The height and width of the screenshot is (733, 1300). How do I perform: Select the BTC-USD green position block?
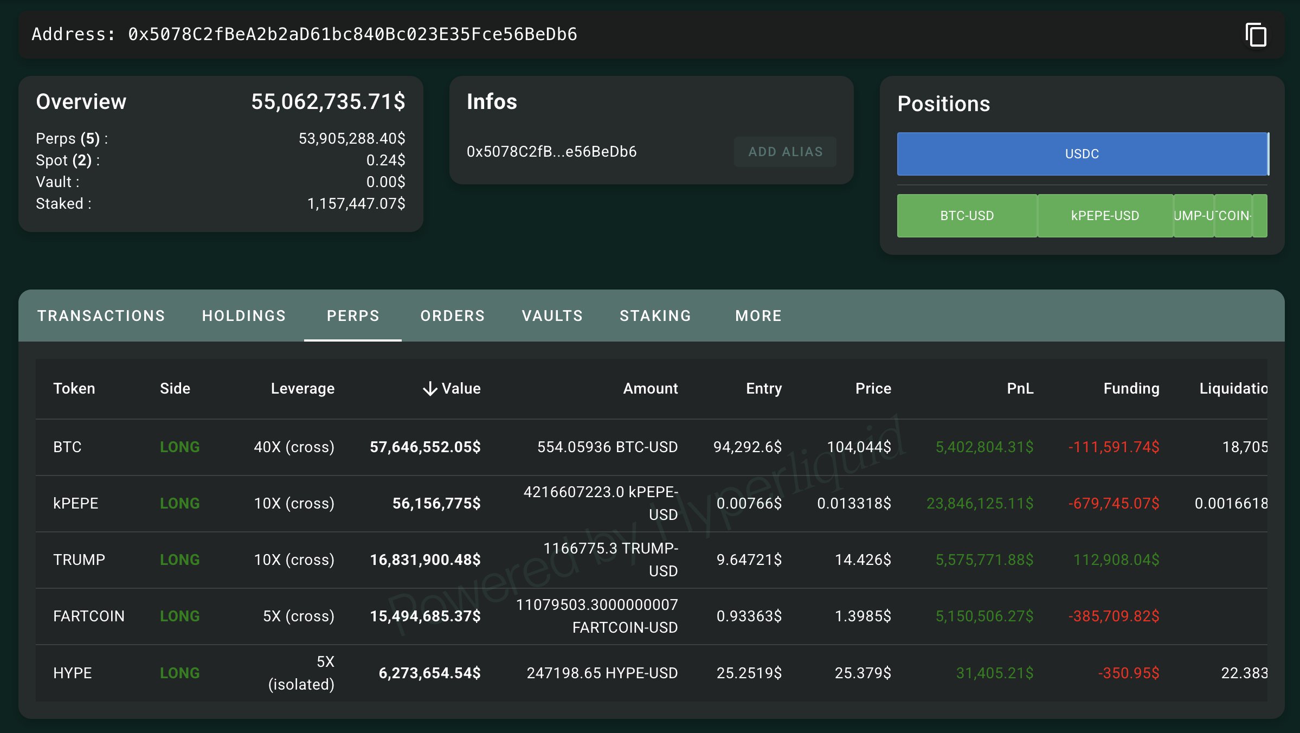(x=967, y=216)
